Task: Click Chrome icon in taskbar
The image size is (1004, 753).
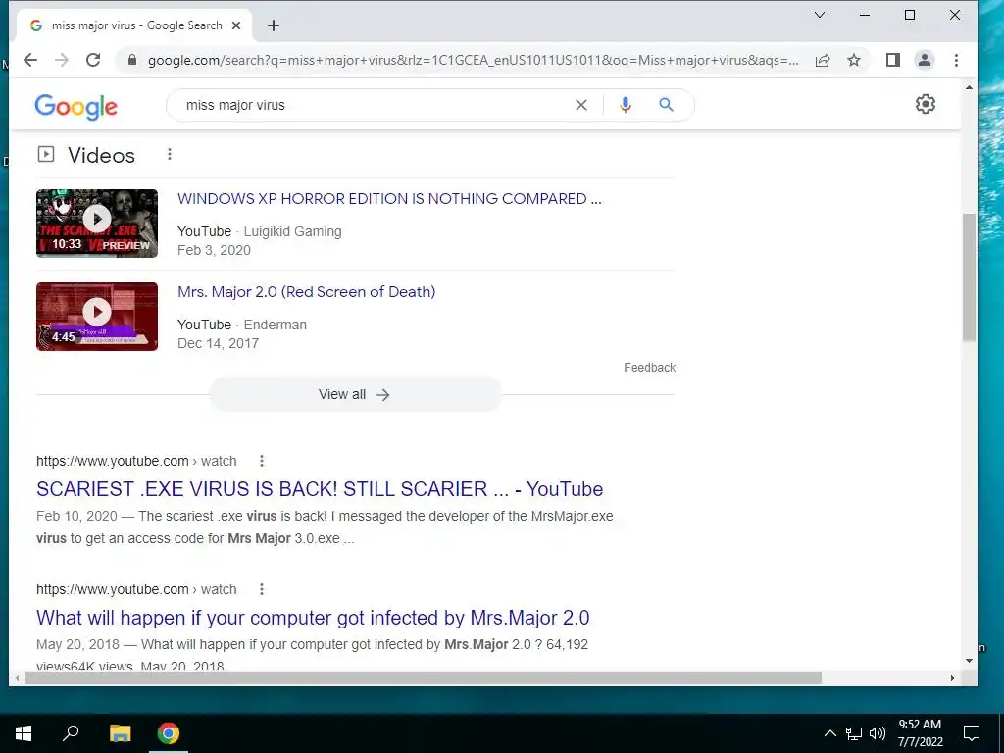Action: coord(169,733)
